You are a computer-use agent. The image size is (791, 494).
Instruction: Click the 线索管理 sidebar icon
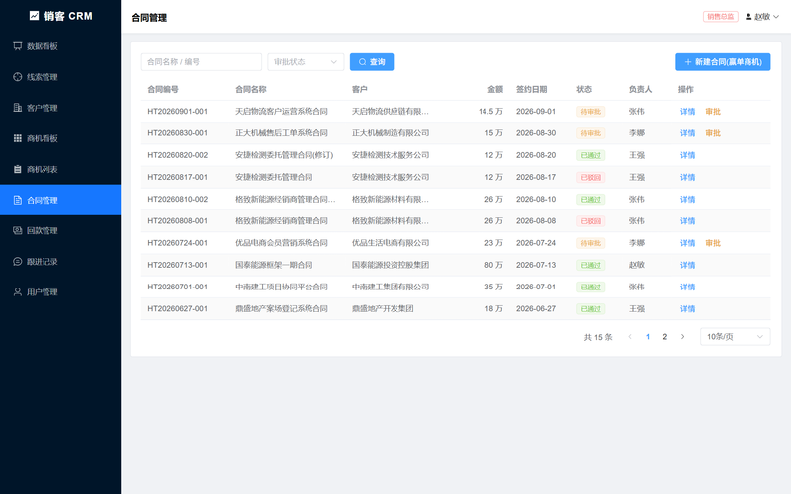pyautogui.click(x=18, y=77)
